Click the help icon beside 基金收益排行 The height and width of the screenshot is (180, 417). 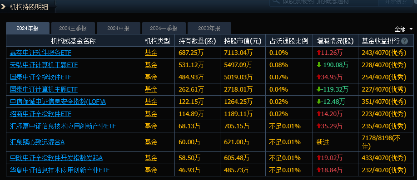click(x=404, y=41)
